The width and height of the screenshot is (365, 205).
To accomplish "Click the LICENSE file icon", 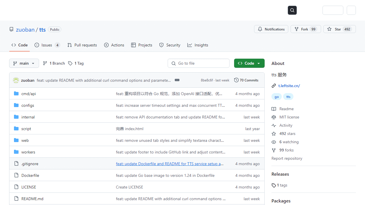I will (16, 187).
